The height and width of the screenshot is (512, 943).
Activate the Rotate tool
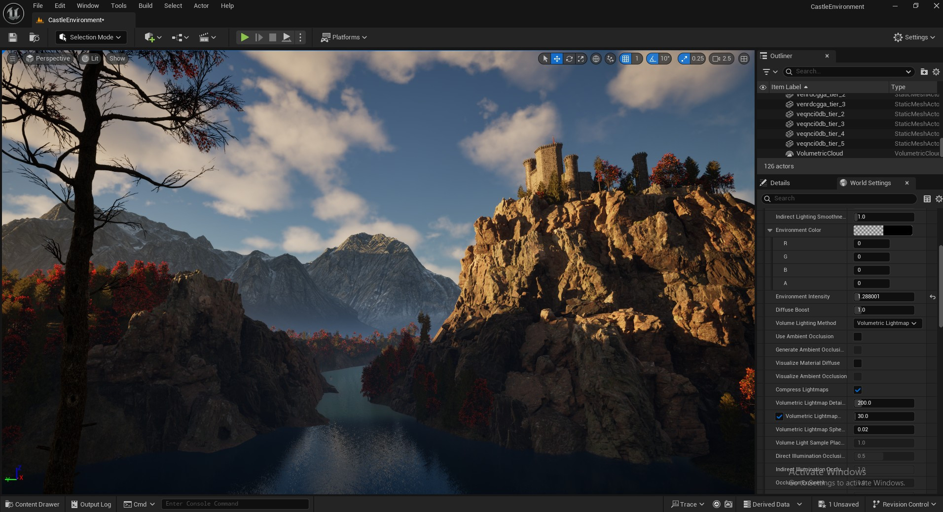569,59
